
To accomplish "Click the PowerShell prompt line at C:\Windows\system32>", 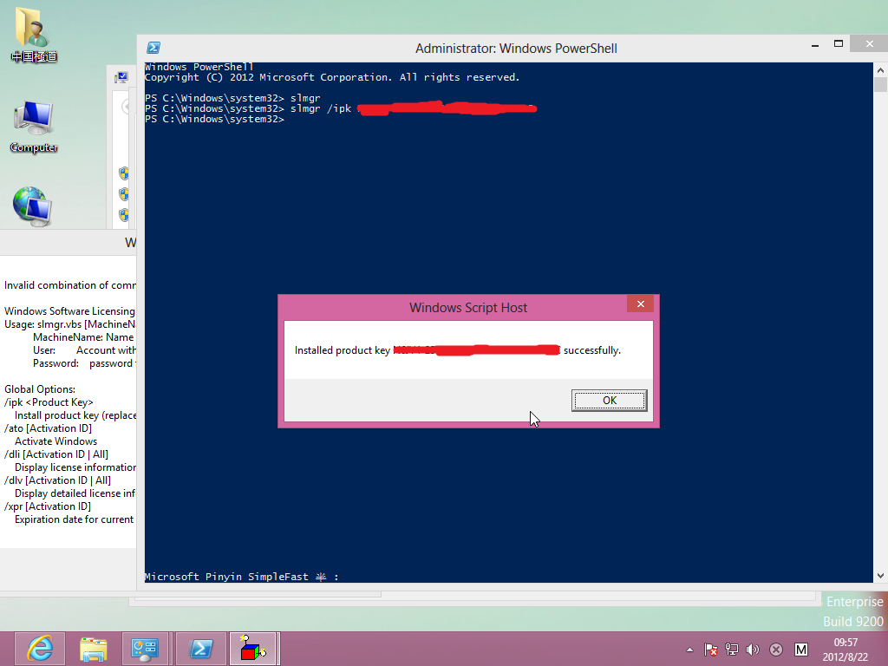I will coord(215,120).
